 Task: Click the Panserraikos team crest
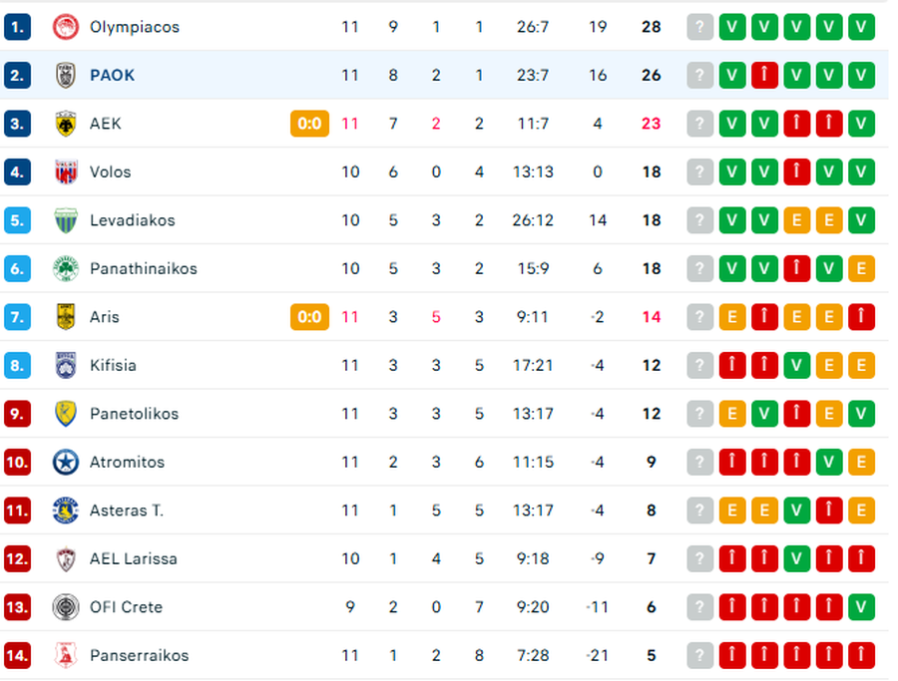[x=65, y=655]
